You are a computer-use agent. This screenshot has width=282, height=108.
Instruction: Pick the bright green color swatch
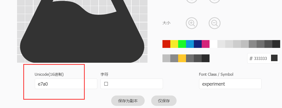pos(182,44)
